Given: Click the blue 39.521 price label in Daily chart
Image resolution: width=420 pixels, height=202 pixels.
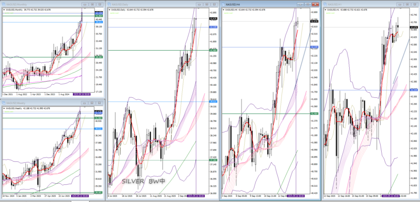Looking at the screenshot, I should (213, 102).
